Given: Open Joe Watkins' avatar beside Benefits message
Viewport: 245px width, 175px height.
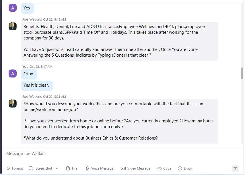Looking at the screenshot, I should pos(13,26).
